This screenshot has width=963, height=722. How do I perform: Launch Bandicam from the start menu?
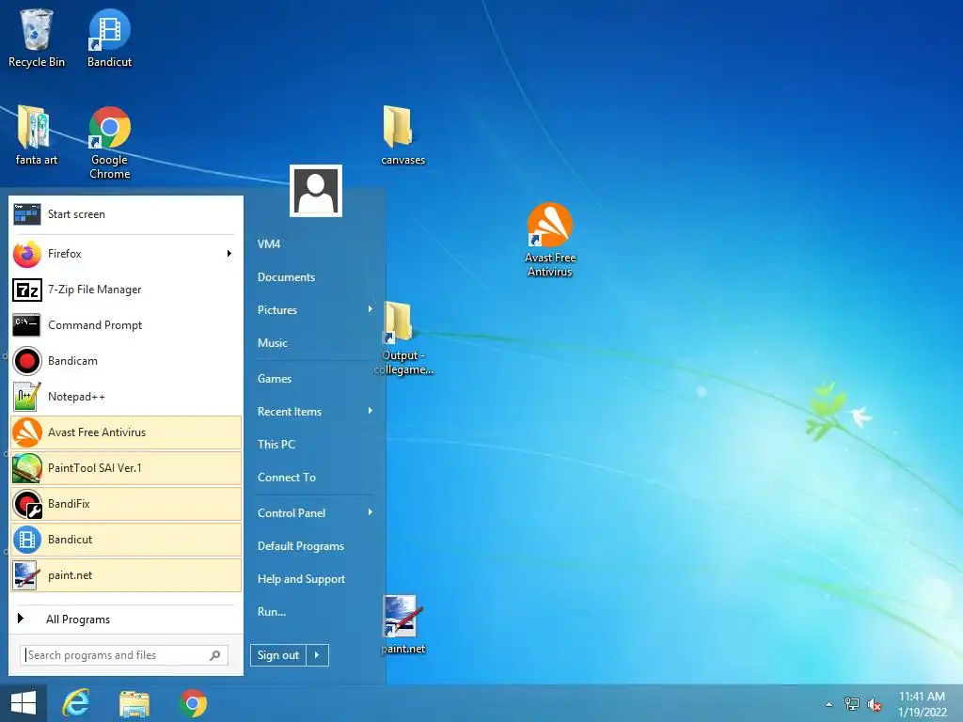point(125,360)
